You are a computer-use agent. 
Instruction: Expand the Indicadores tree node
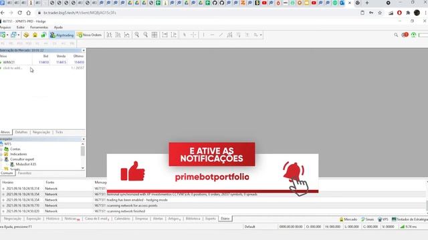1,154
